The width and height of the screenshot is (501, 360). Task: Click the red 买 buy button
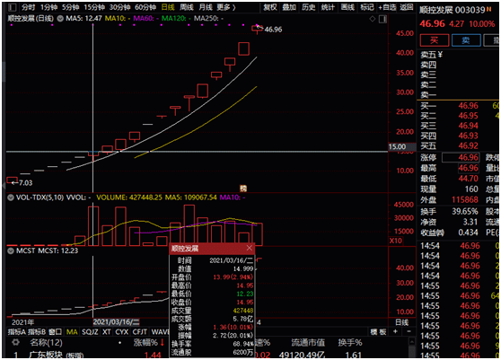point(435,40)
